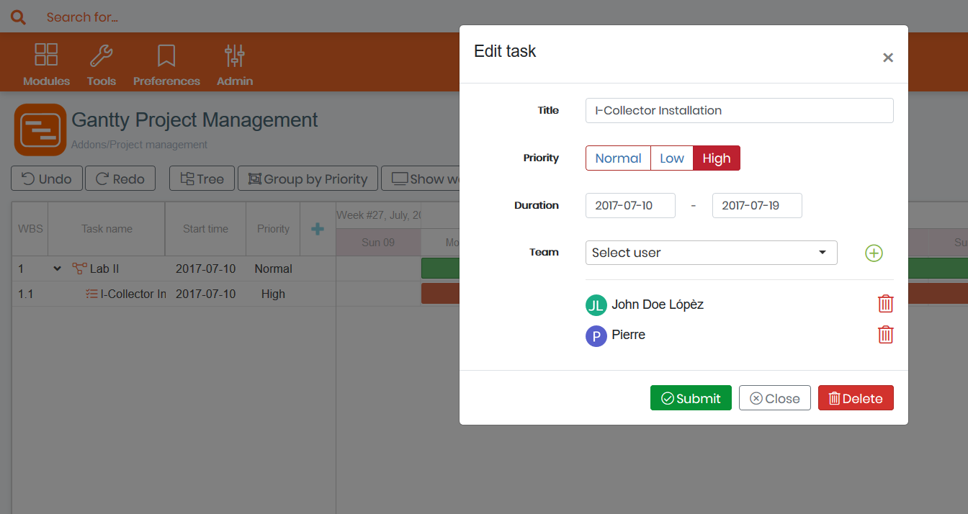Switch to Tree view
Viewport: 968px width, 514px height.
(x=202, y=179)
